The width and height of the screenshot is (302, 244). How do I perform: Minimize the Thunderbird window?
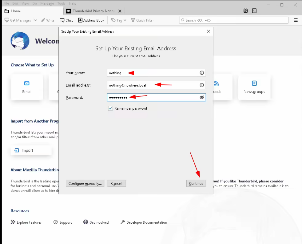(x=268, y=5)
